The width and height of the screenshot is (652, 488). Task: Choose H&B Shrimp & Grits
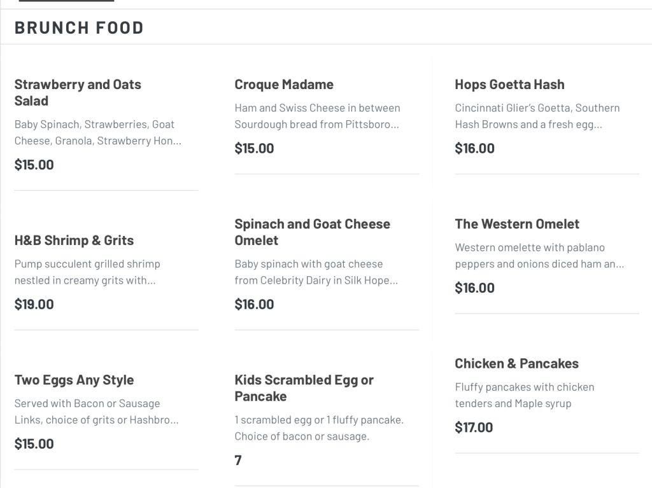74,241
